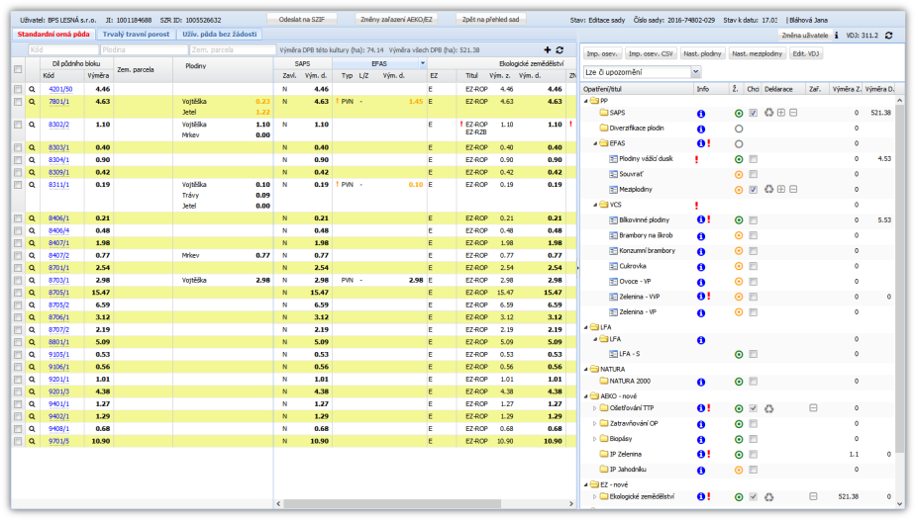Click the recycle icon in the Meziplodiny row

768,190
